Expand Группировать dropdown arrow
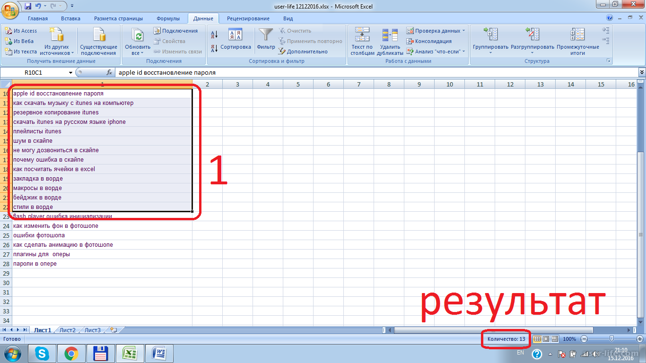Screen dimensions: 646x363 tap(490, 52)
